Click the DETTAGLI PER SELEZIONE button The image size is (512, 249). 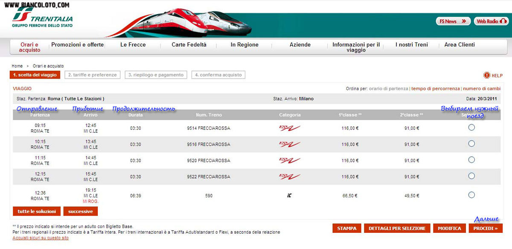(x=397, y=228)
